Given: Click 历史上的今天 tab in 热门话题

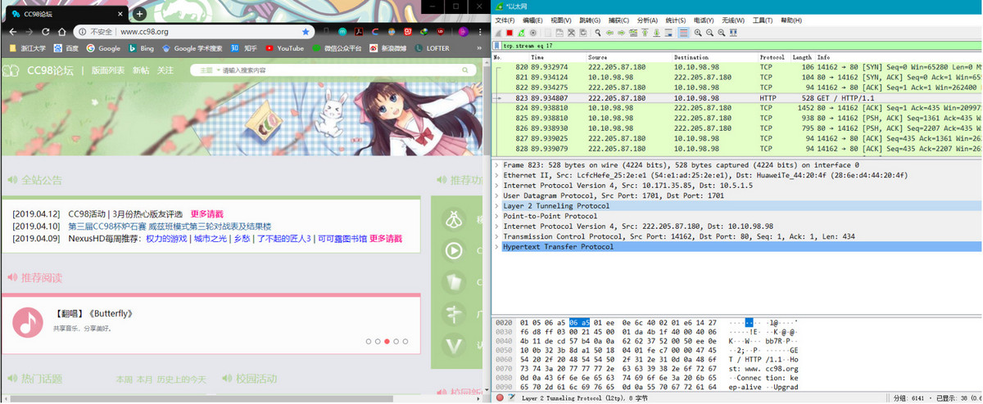Looking at the screenshot, I should (183, 379).
